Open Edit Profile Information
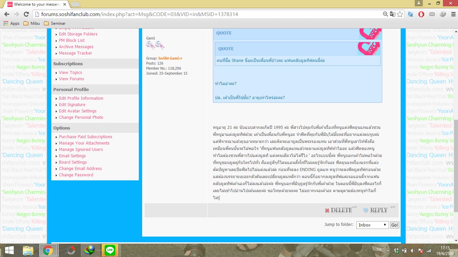 81,98
